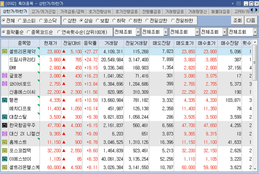Image resolution: width=259 pixels, height=174 pixels.
Task: Switch to the 호가잔량상위 tab
Action: [100, 12]
